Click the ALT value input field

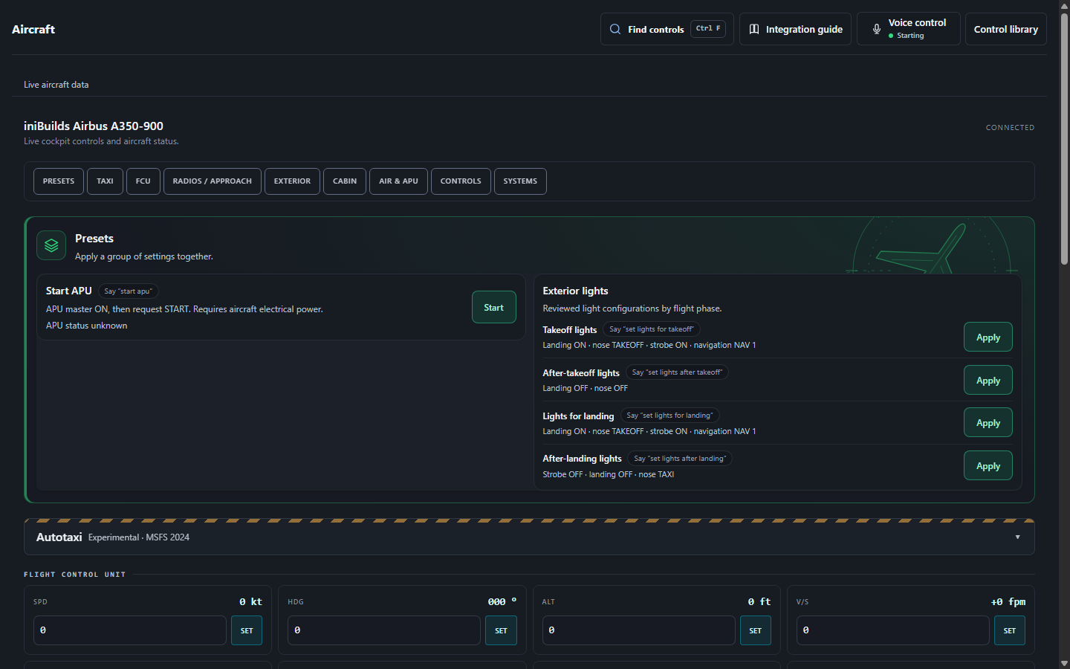click(638, 630)
